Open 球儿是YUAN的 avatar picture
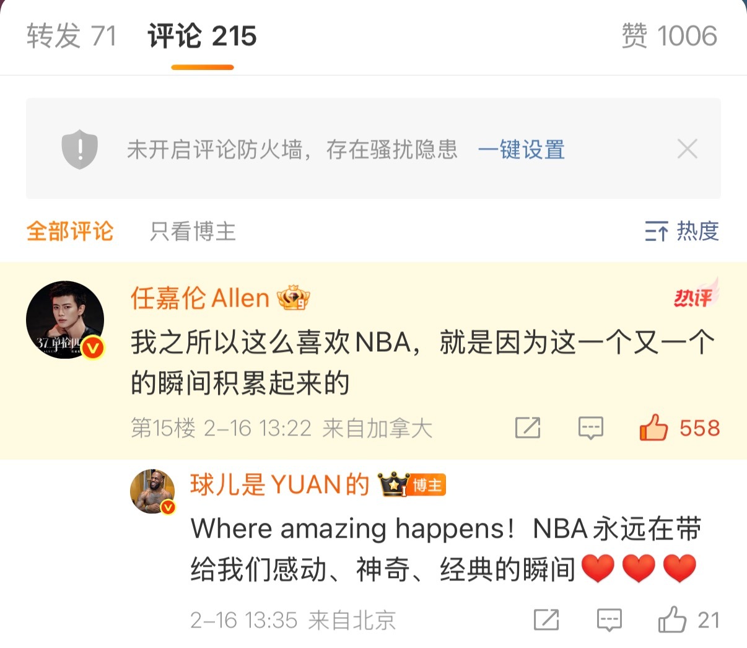 (x=152, y=492)
